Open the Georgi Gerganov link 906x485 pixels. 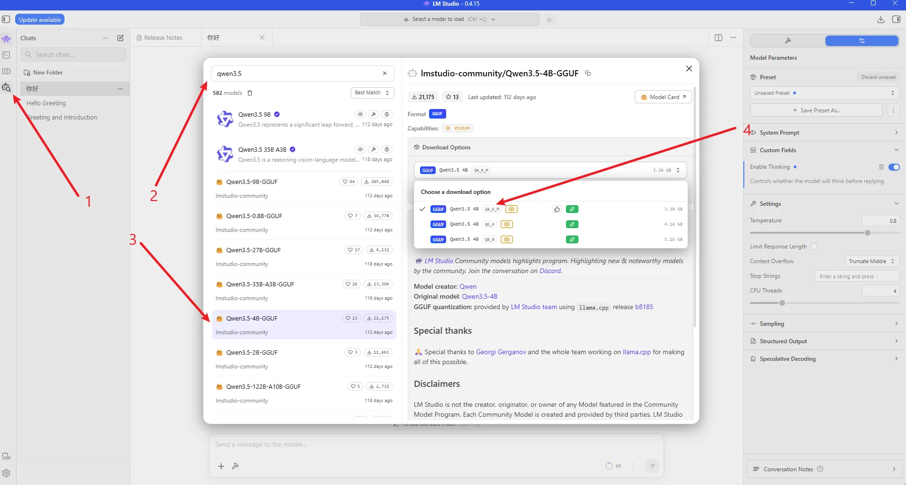[x=501, y=352]
